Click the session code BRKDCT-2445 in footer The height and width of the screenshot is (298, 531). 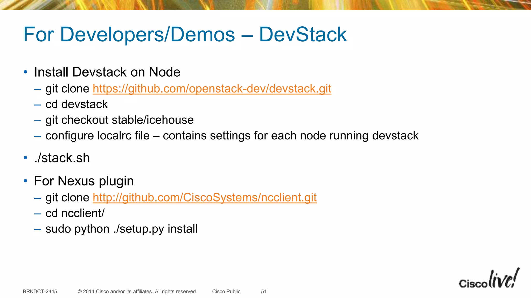click(40, 292)
